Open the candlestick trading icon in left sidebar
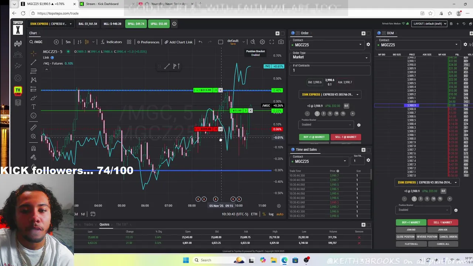This screenshot has height=266, width=473. [x=18, y=44]
